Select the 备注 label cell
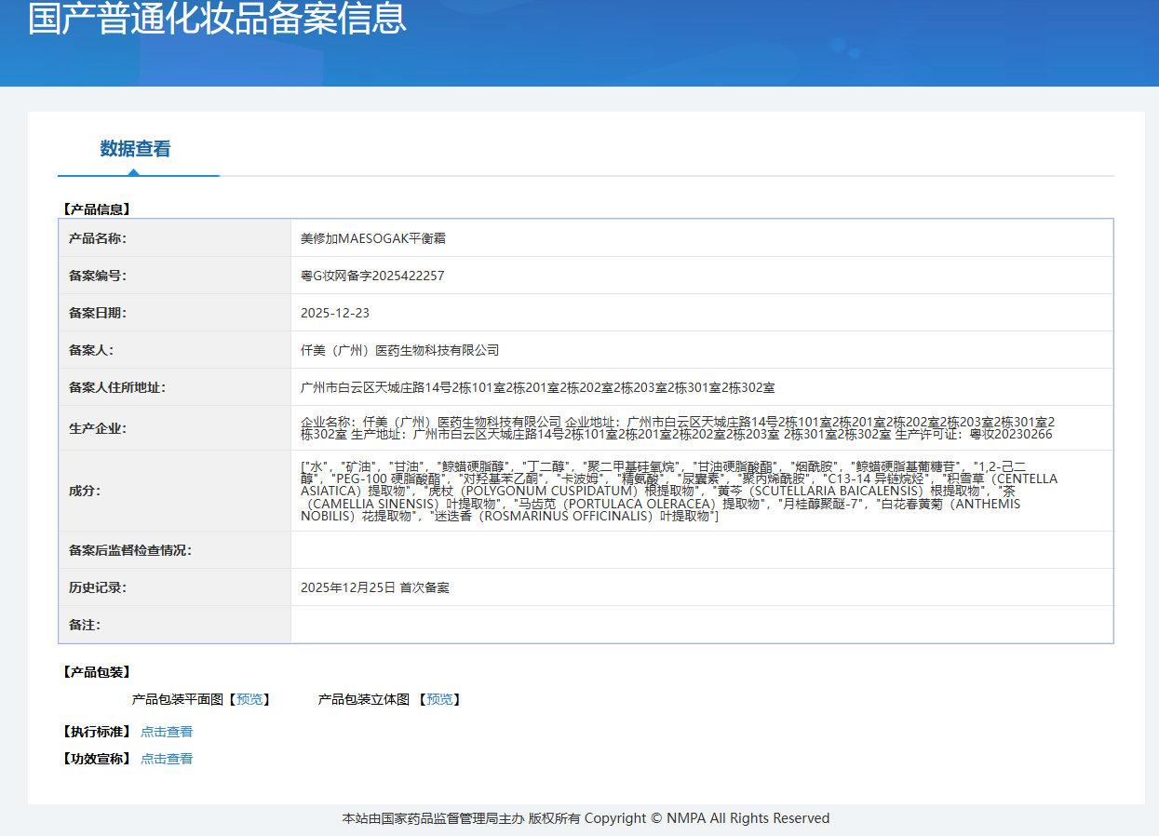Screen dimensions: 1159x836 tap(175, 625)
